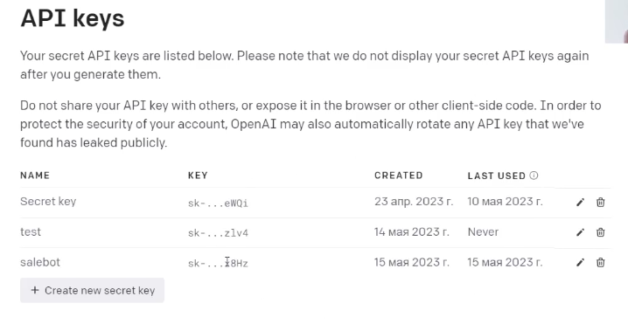Click the sk-...zlv4 key value

tap(218, 233)
